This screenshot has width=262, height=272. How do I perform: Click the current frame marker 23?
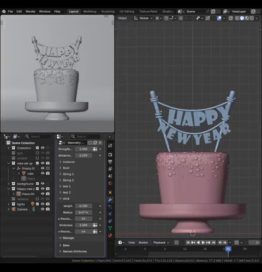pos(228,249)
